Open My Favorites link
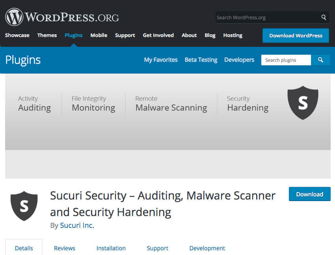335x255 pixels. tap(161, 60)
